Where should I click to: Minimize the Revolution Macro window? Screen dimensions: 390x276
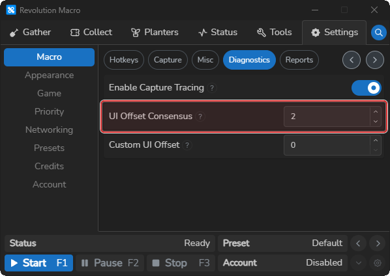pyautogui.click(x=315, y=10)
